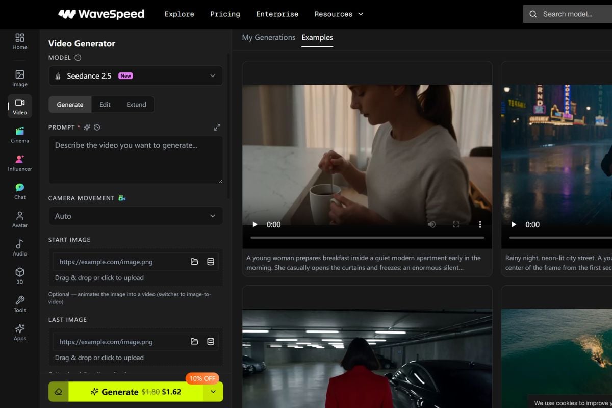Screen dimensions: 612x408
Task: Open the arrow dropdown beside Generate
Action: (x=213, y=392)
